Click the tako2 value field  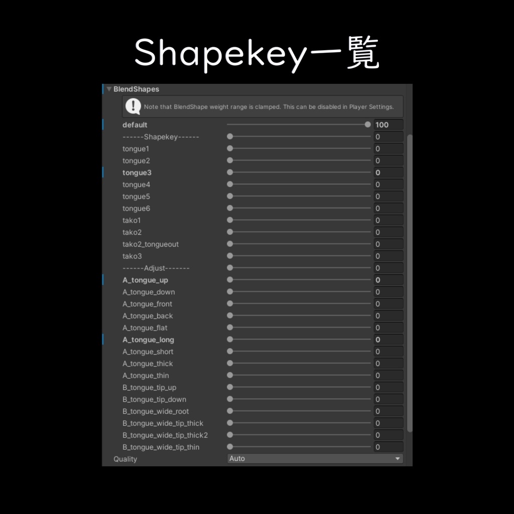pos(389,232)
